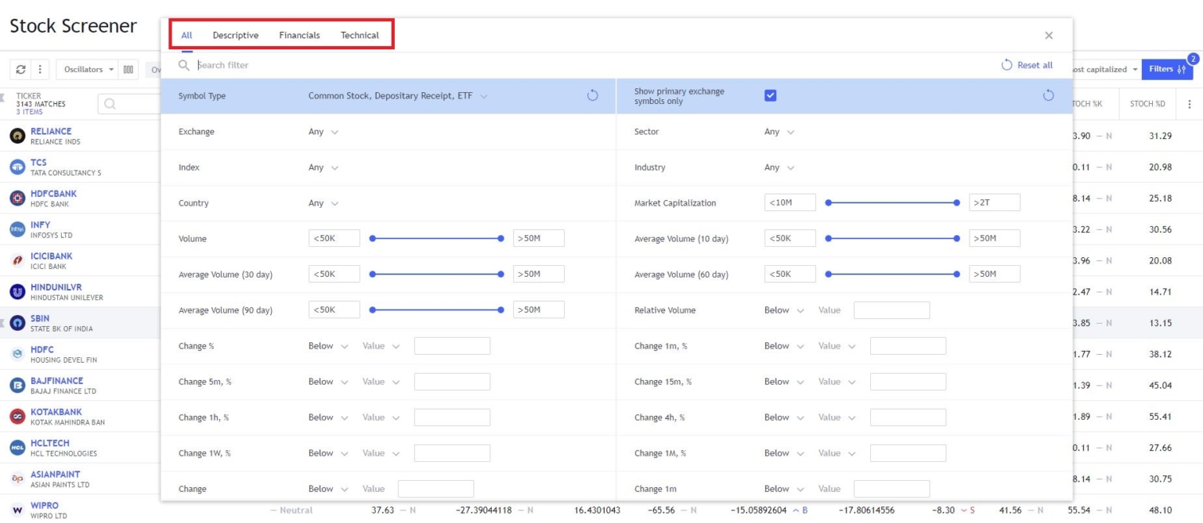Click the Market Capitalization slider right handle
The width and height of the screenshot is (1203, 523).
point(956,202)
